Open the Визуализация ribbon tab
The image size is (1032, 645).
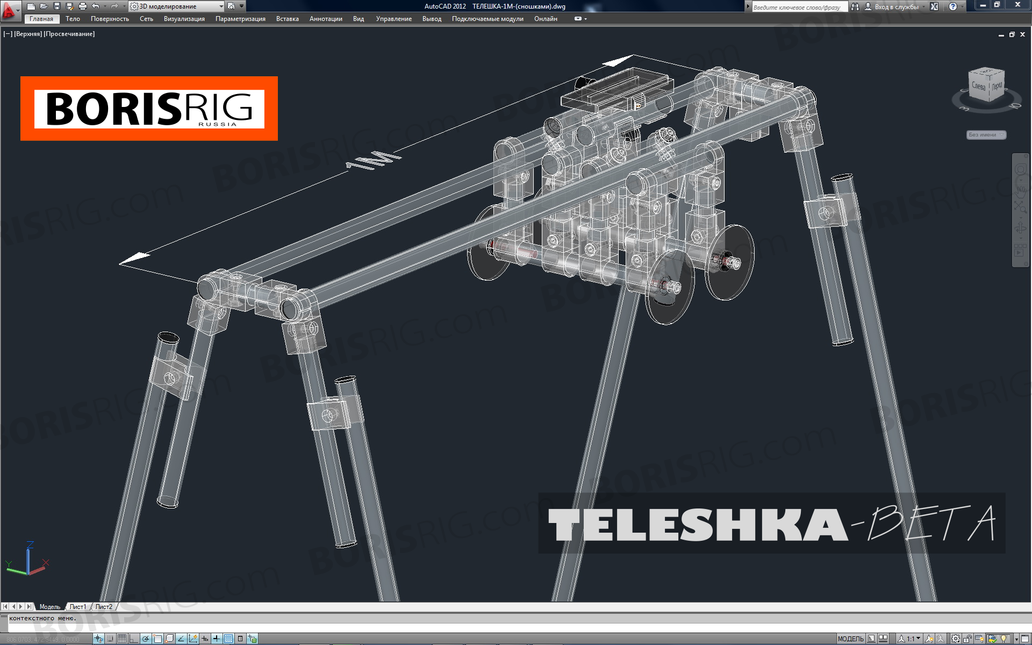pos(184,19)
